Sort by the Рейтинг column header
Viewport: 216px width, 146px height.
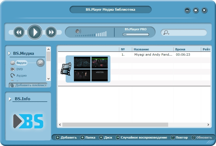206,49
